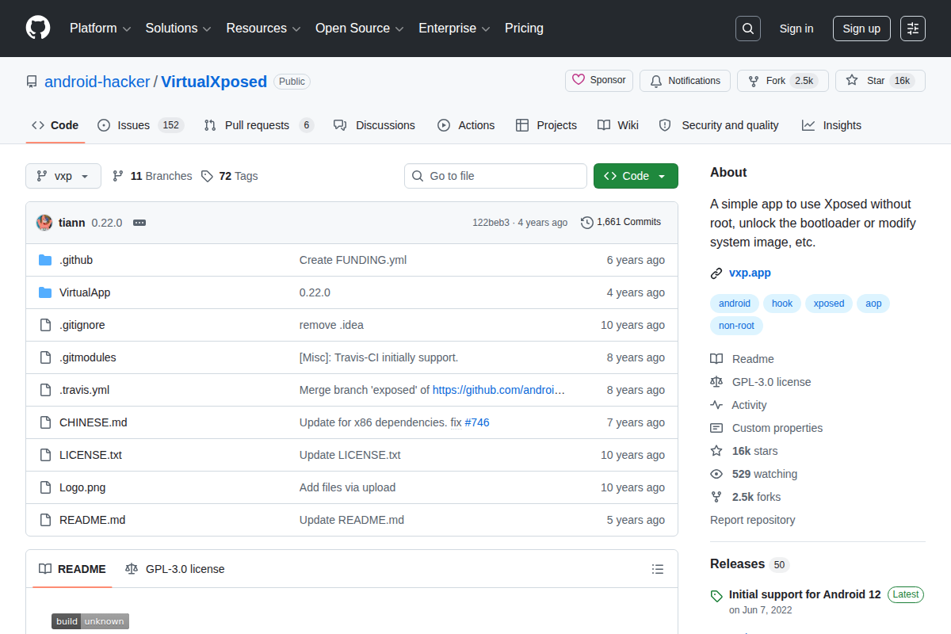Switch to the Issues tab

coord(140,125)
